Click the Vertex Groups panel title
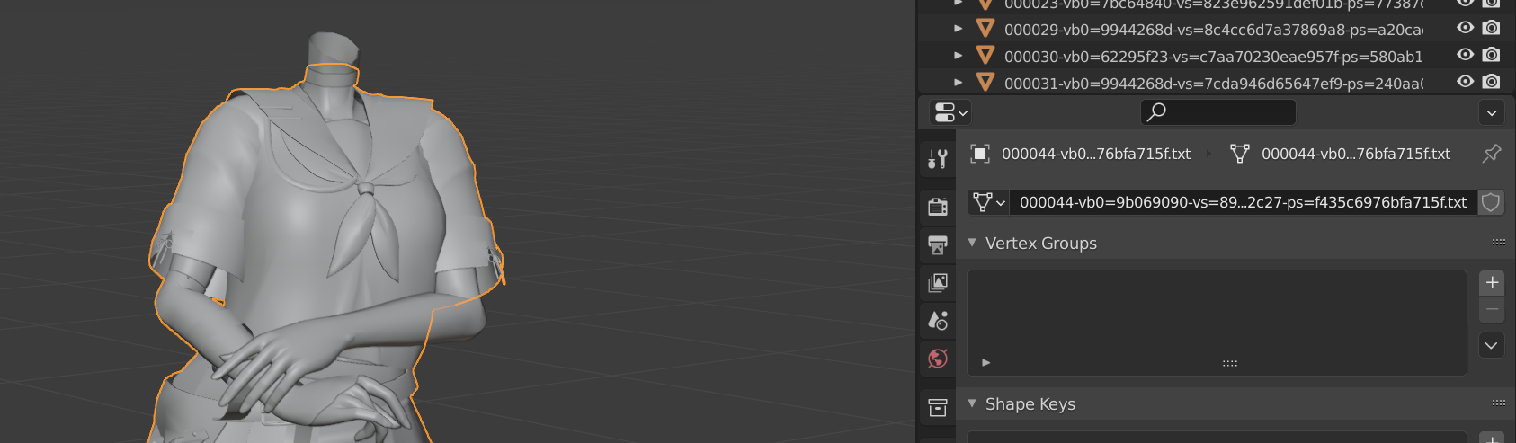The height and width of the screenshot is (443, 1516). click(1041, 244)
